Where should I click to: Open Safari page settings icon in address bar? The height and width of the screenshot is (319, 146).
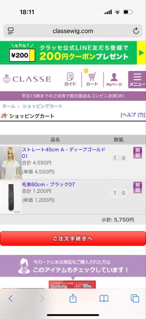point(11,31)
